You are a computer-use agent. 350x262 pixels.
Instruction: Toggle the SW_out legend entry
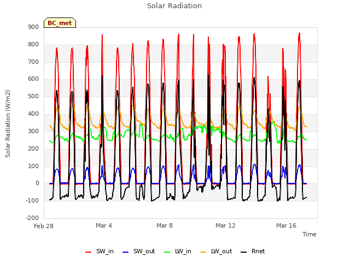pyautogui.click(x=138, y=252)
